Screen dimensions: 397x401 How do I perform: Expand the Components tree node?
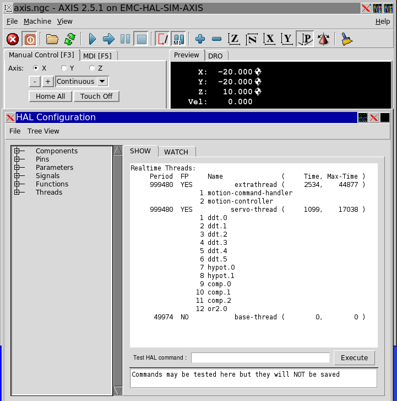pos(17,151)
